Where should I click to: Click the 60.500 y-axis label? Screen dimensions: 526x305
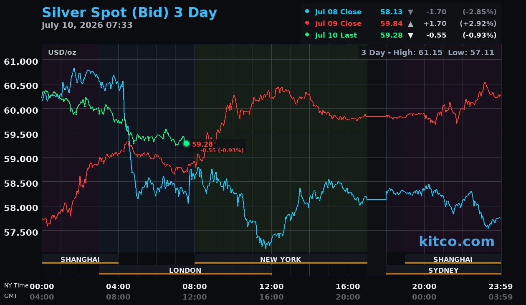coord(21,86)
